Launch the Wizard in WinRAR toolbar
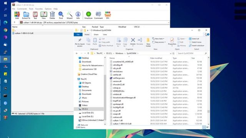The image size is (246, 138). (70, 15)
